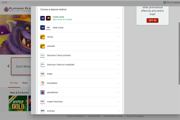Screen dimensions: 180x120
Task: Open the Privacy Policy link
Action: (94, 116)
